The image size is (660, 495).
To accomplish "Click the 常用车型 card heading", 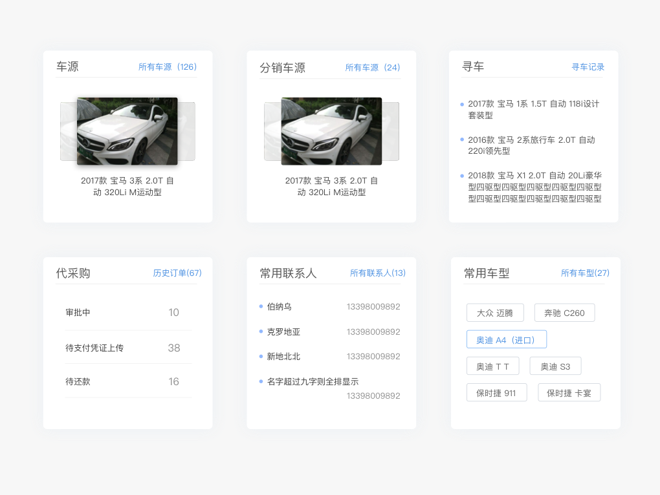I will 487,273.
